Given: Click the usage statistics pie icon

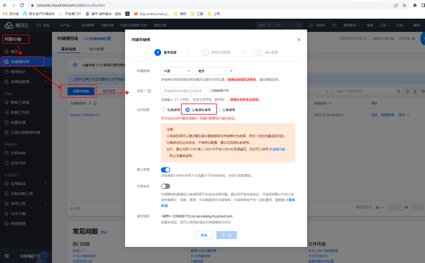Looking at the screenshot, I should [x=6, y=72].
